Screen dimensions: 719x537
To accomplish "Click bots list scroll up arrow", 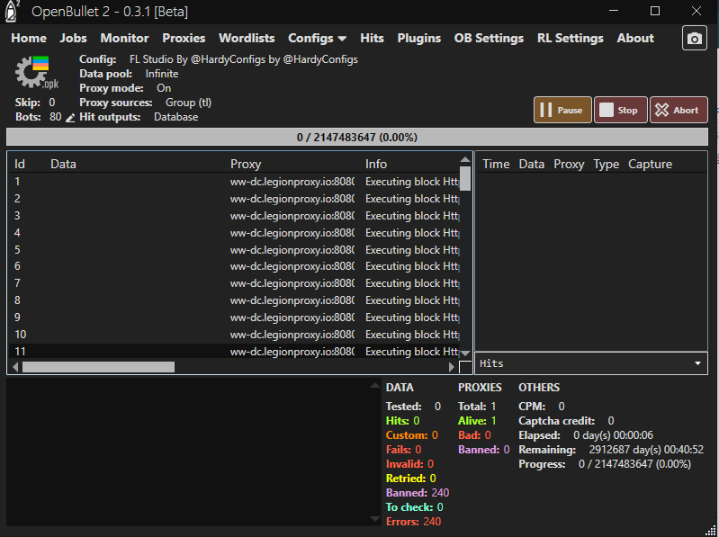I will tap(465, 159).
